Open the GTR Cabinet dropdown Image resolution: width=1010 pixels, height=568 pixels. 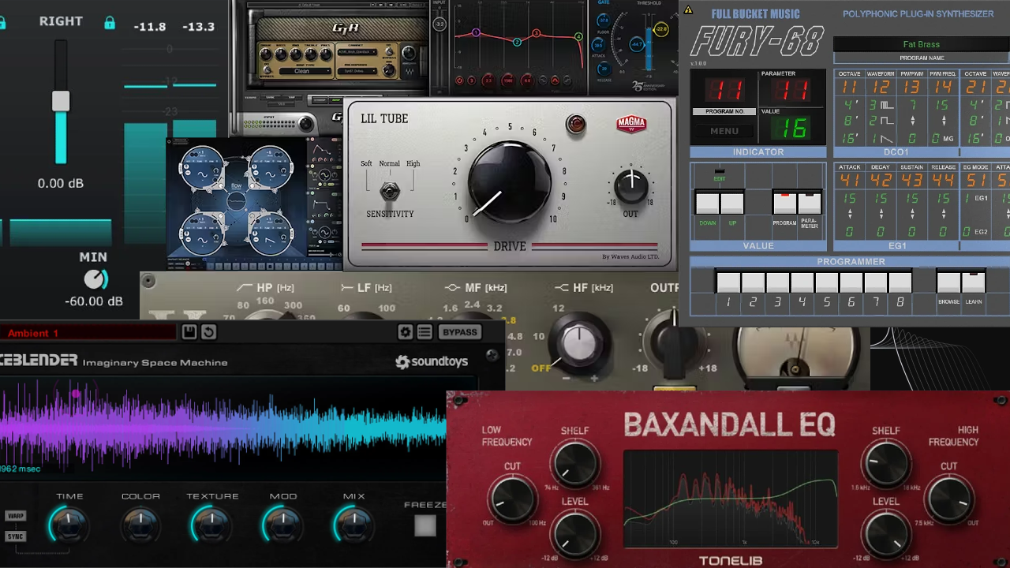357,52
